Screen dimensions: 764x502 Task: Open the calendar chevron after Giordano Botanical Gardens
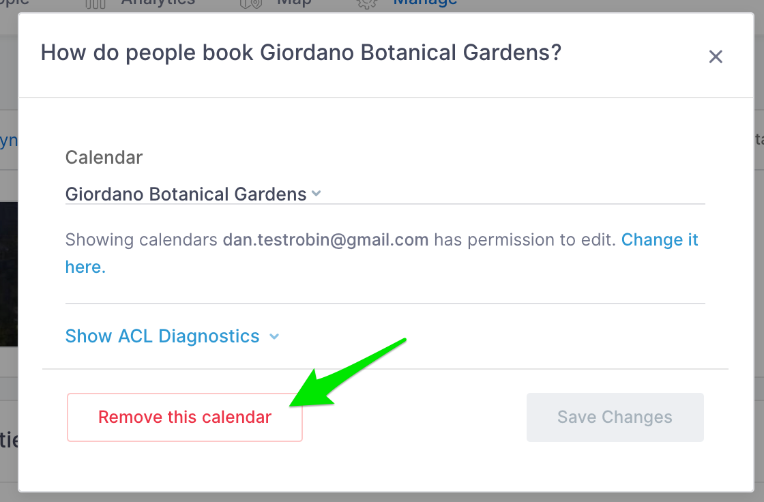click(317, 194)
